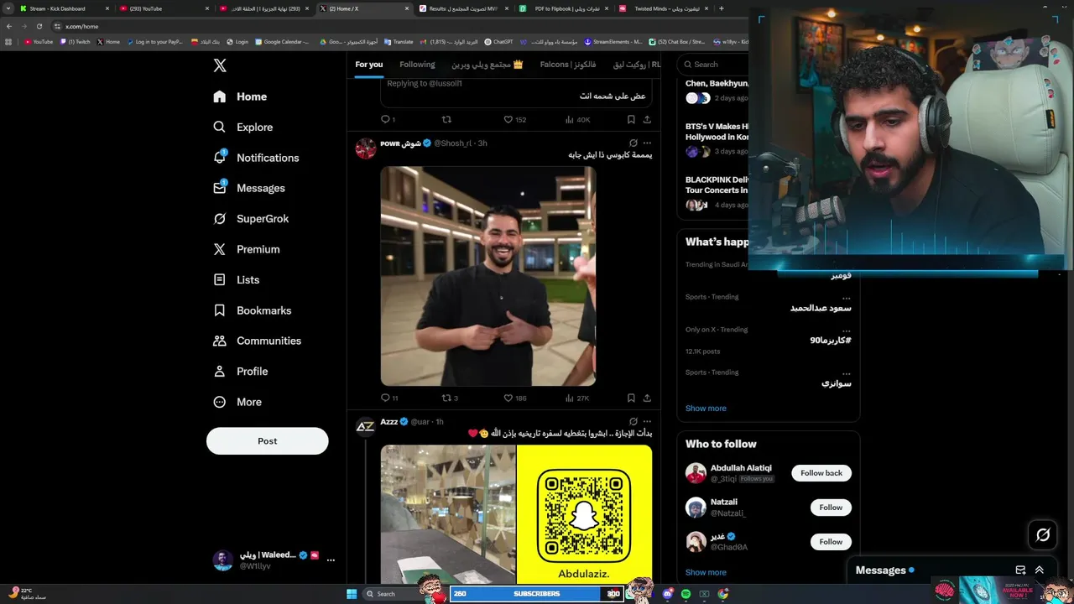This screenshot has width=1074, height=604.
Task: Repost the top post
Action: [x=446, y=120]
